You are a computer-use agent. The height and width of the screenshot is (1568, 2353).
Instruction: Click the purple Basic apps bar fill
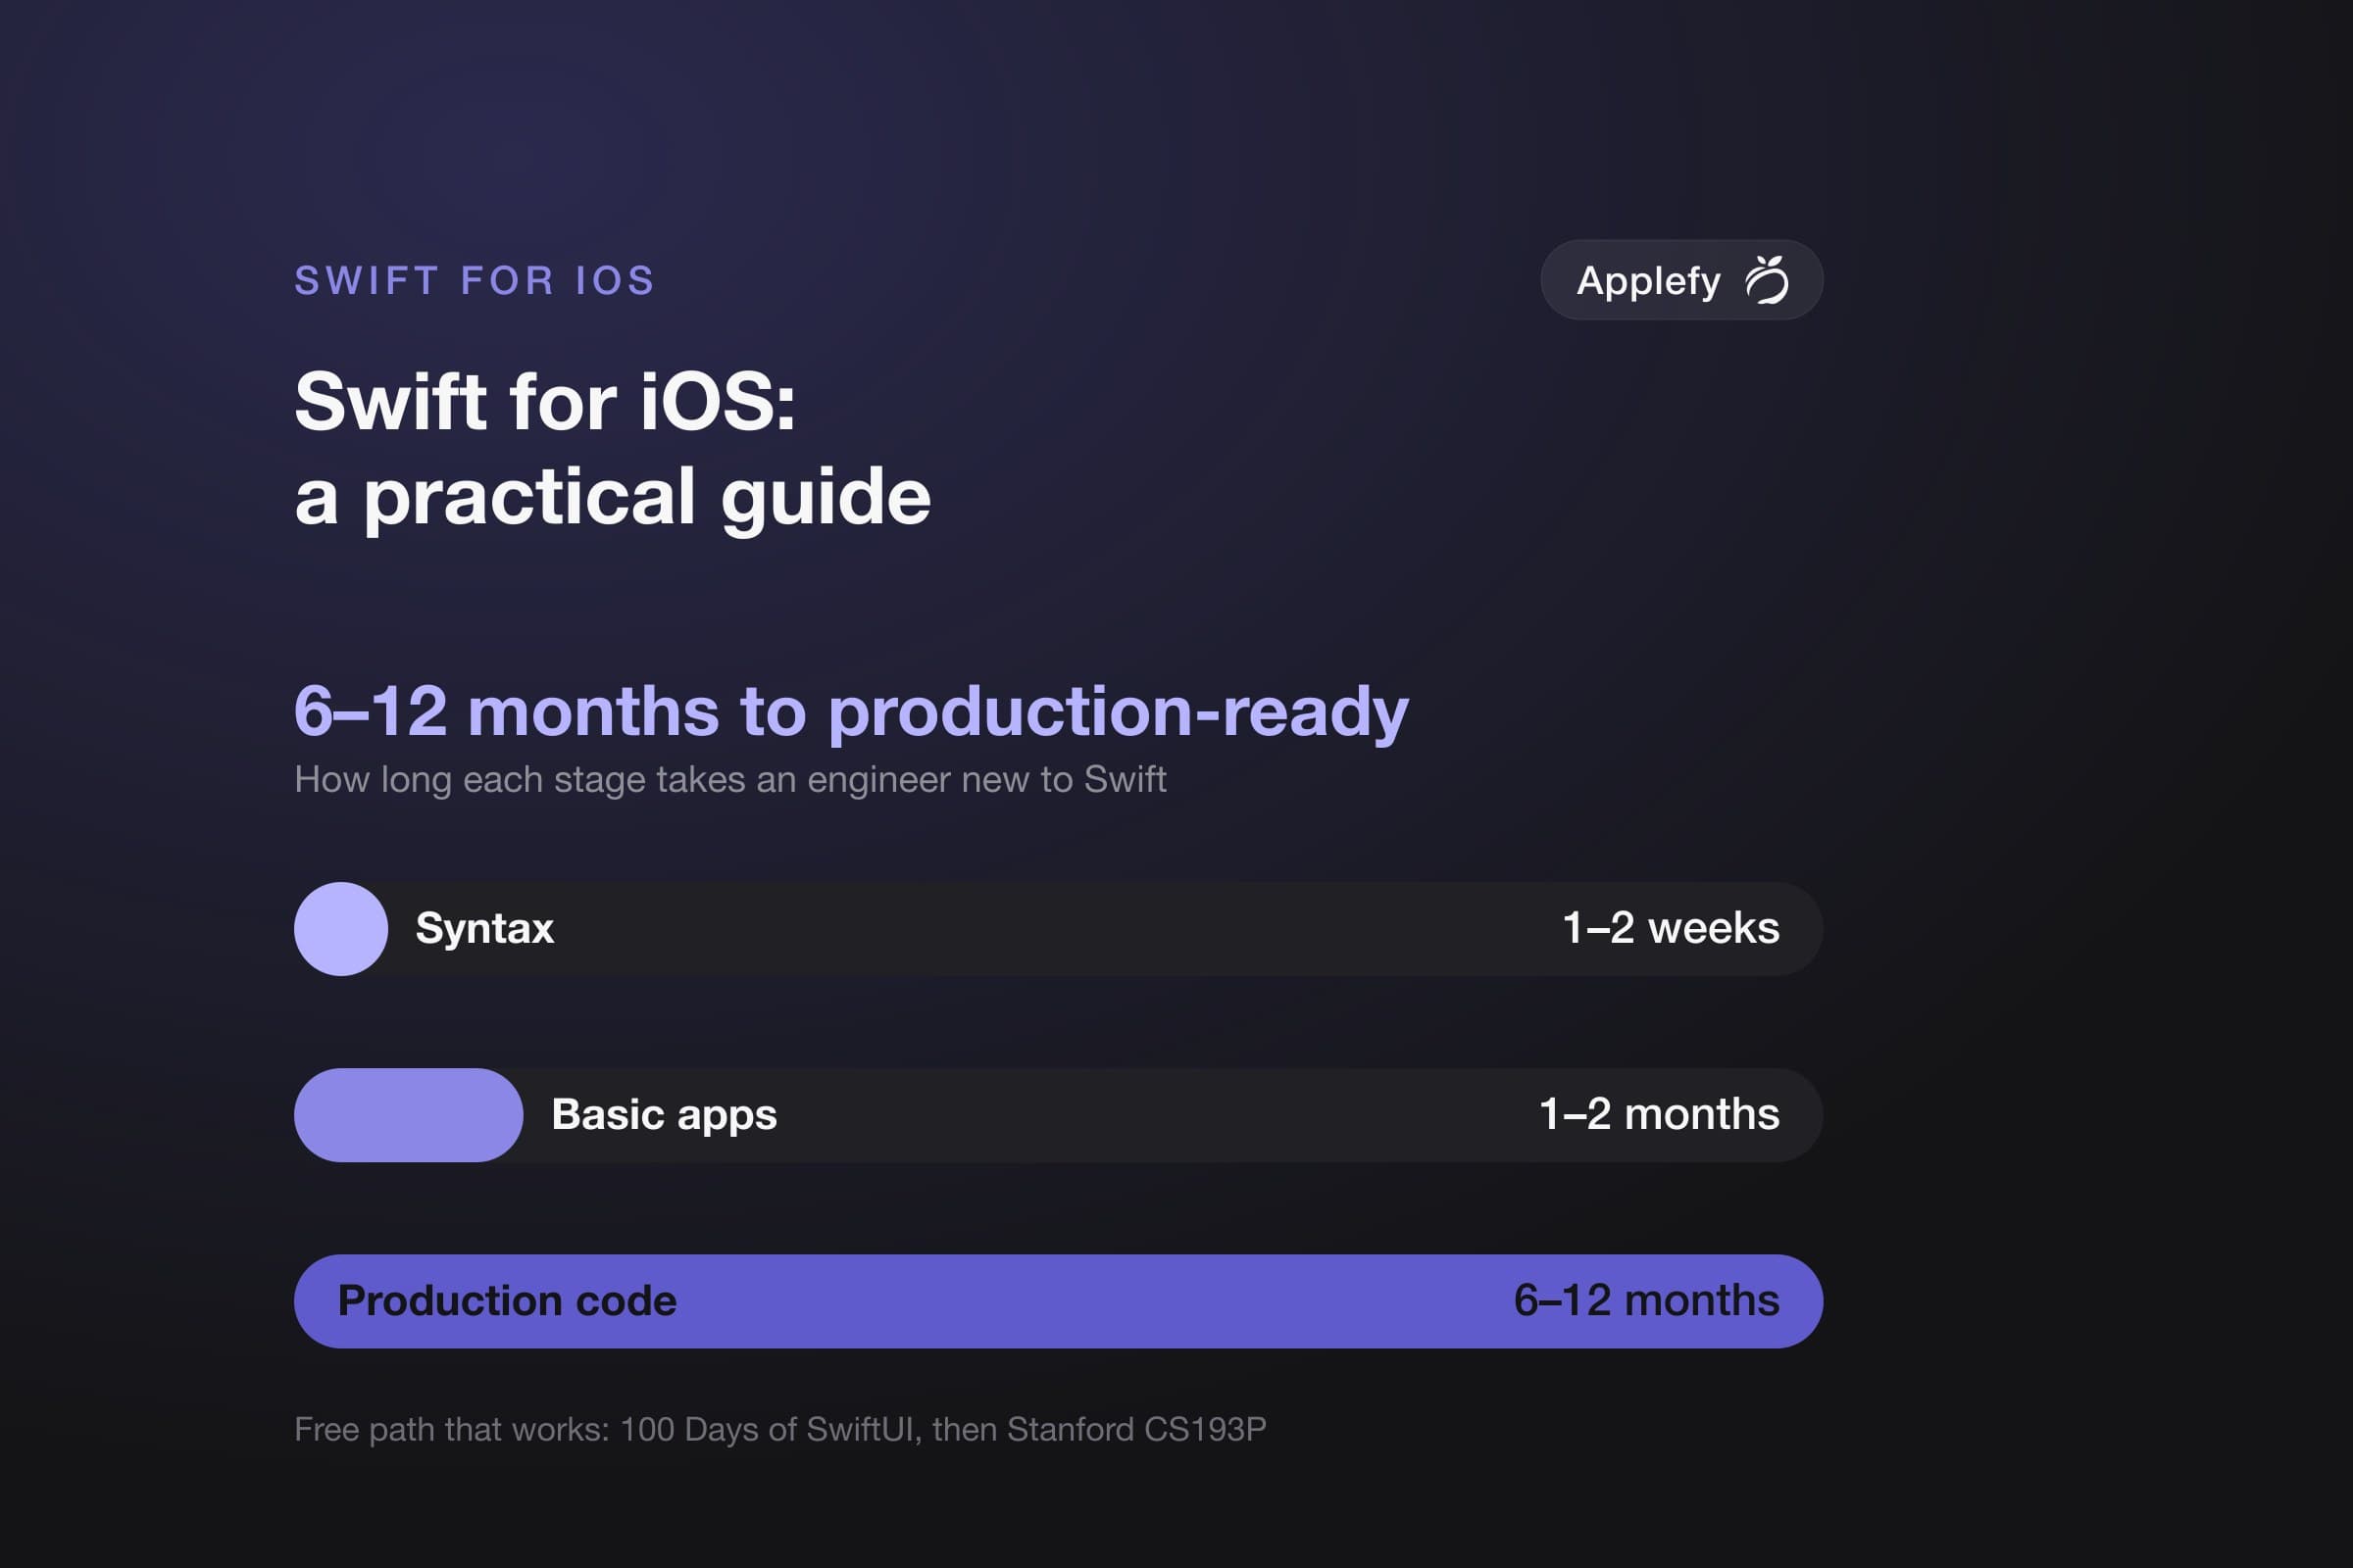point(408,1115)
